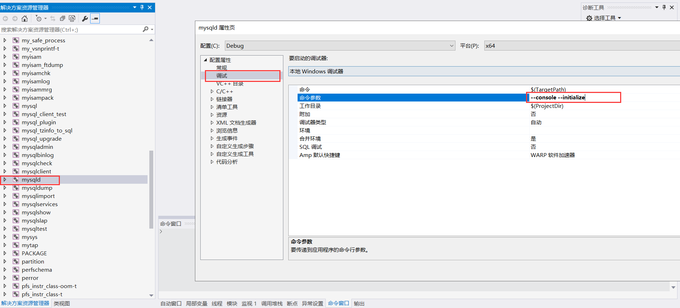Click the Solution Explorer vertical scrollbar thumb
Image resolution: width=680 pixels, height=308 pixels.
tap(151, 189)
